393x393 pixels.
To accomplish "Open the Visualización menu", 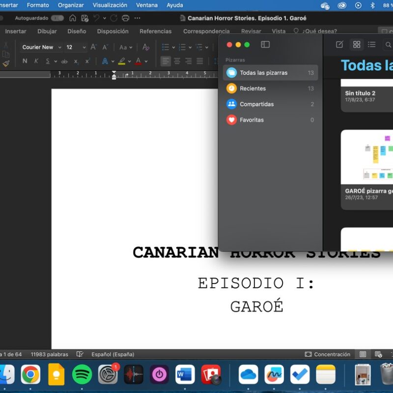I will pos(110,5).
